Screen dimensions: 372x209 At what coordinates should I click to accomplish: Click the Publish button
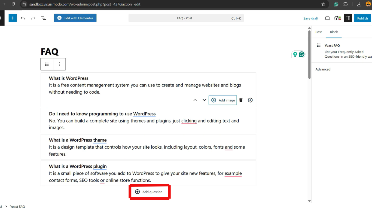[x=362, y=18]
